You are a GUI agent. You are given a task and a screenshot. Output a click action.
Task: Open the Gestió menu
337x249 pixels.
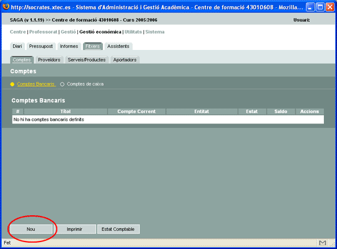[x=68, y=32]
